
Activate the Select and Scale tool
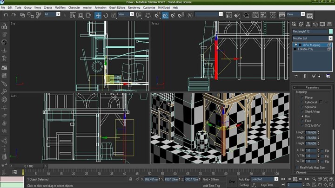pos(114,15)
